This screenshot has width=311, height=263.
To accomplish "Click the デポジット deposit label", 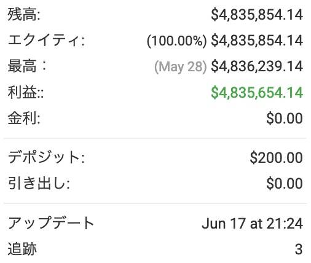I will (46, 157).
